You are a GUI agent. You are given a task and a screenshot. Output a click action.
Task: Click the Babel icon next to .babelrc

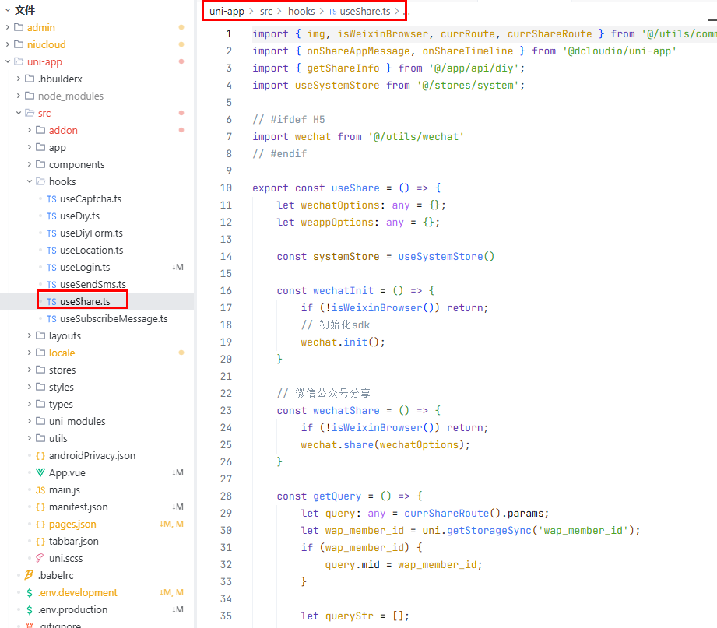click(x=30, y=575)
